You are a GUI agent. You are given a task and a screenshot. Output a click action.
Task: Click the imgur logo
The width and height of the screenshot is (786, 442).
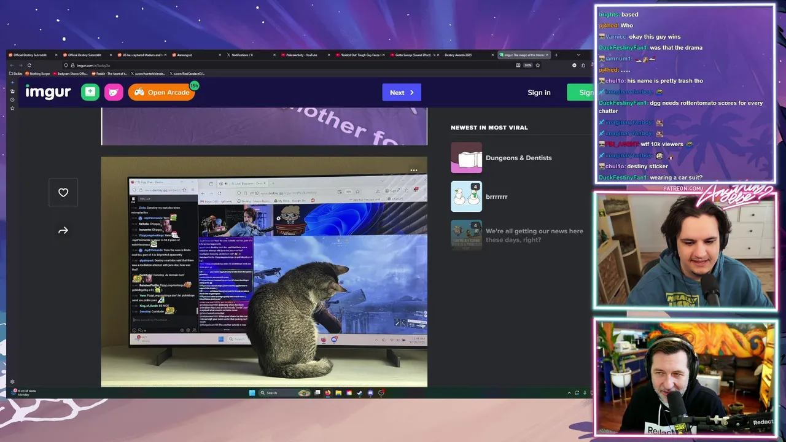click(48, 92)
